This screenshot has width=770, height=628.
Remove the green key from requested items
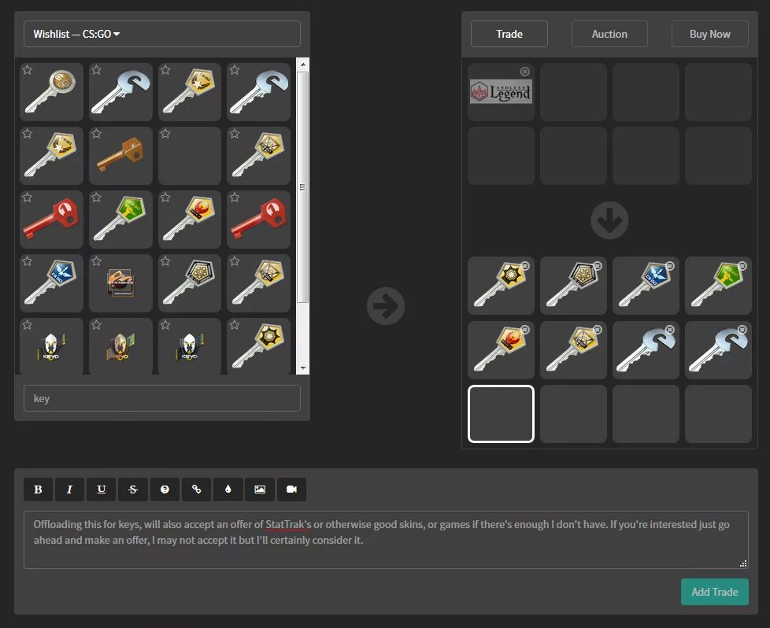tap(742, 266)
